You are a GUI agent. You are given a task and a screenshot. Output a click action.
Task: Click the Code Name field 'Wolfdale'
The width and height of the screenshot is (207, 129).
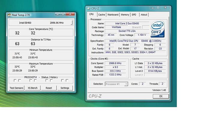pos(116,27)
